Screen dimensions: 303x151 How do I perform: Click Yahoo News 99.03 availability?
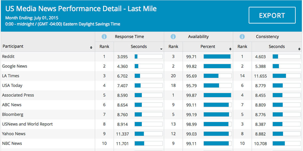[191, 134]
